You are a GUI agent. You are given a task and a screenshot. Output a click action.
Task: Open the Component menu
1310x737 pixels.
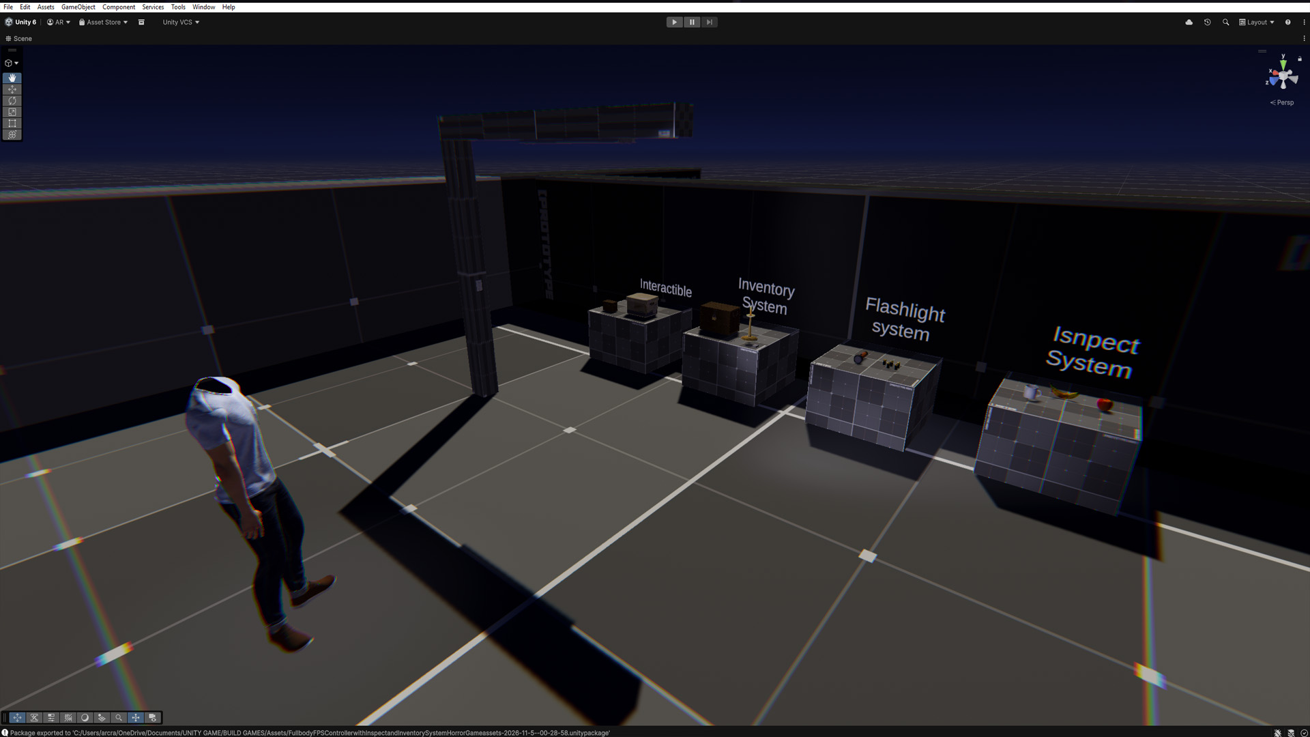[119, 7]
